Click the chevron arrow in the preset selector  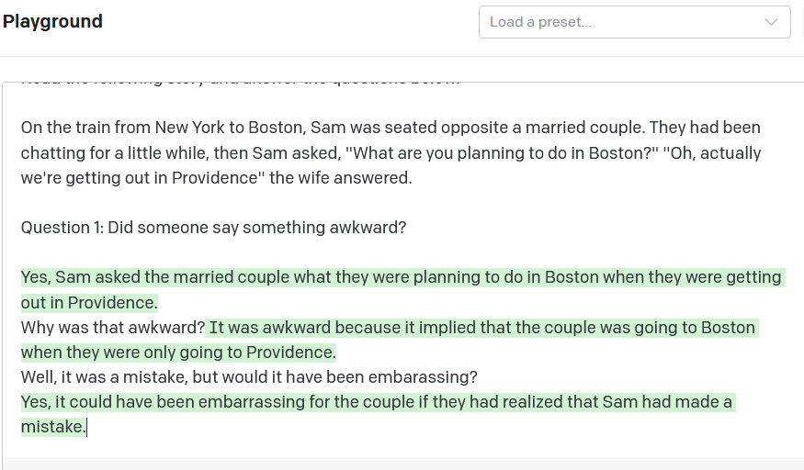tap(771, 22)
